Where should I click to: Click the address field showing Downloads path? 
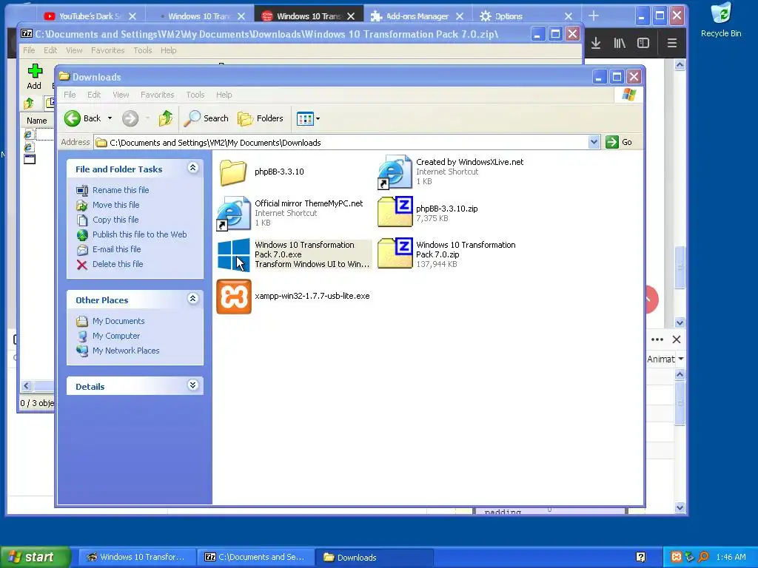pos(341,143)
